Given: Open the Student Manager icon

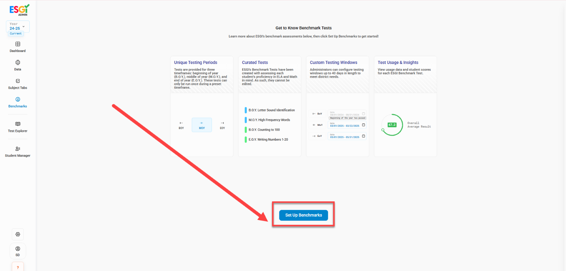Looking at the screenshot, I should (18, 149).
